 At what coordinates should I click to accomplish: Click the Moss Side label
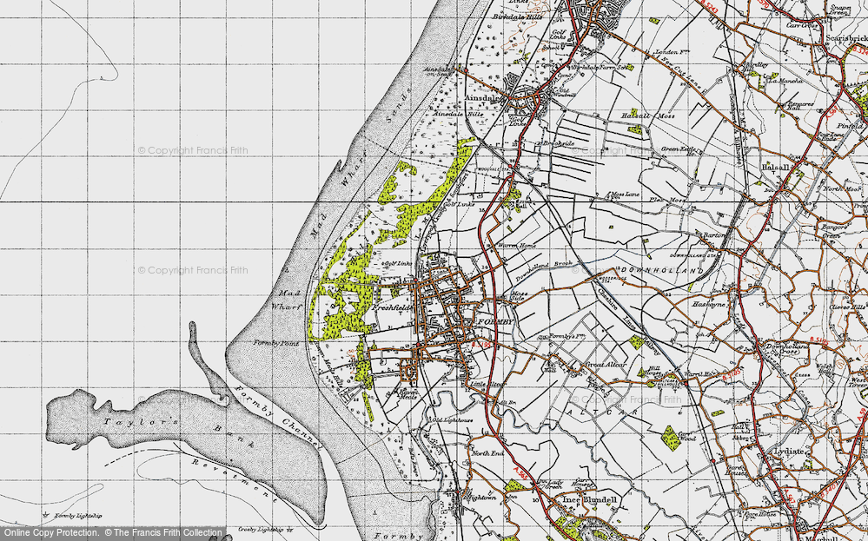pyautogui.click(x=519, y=295)
